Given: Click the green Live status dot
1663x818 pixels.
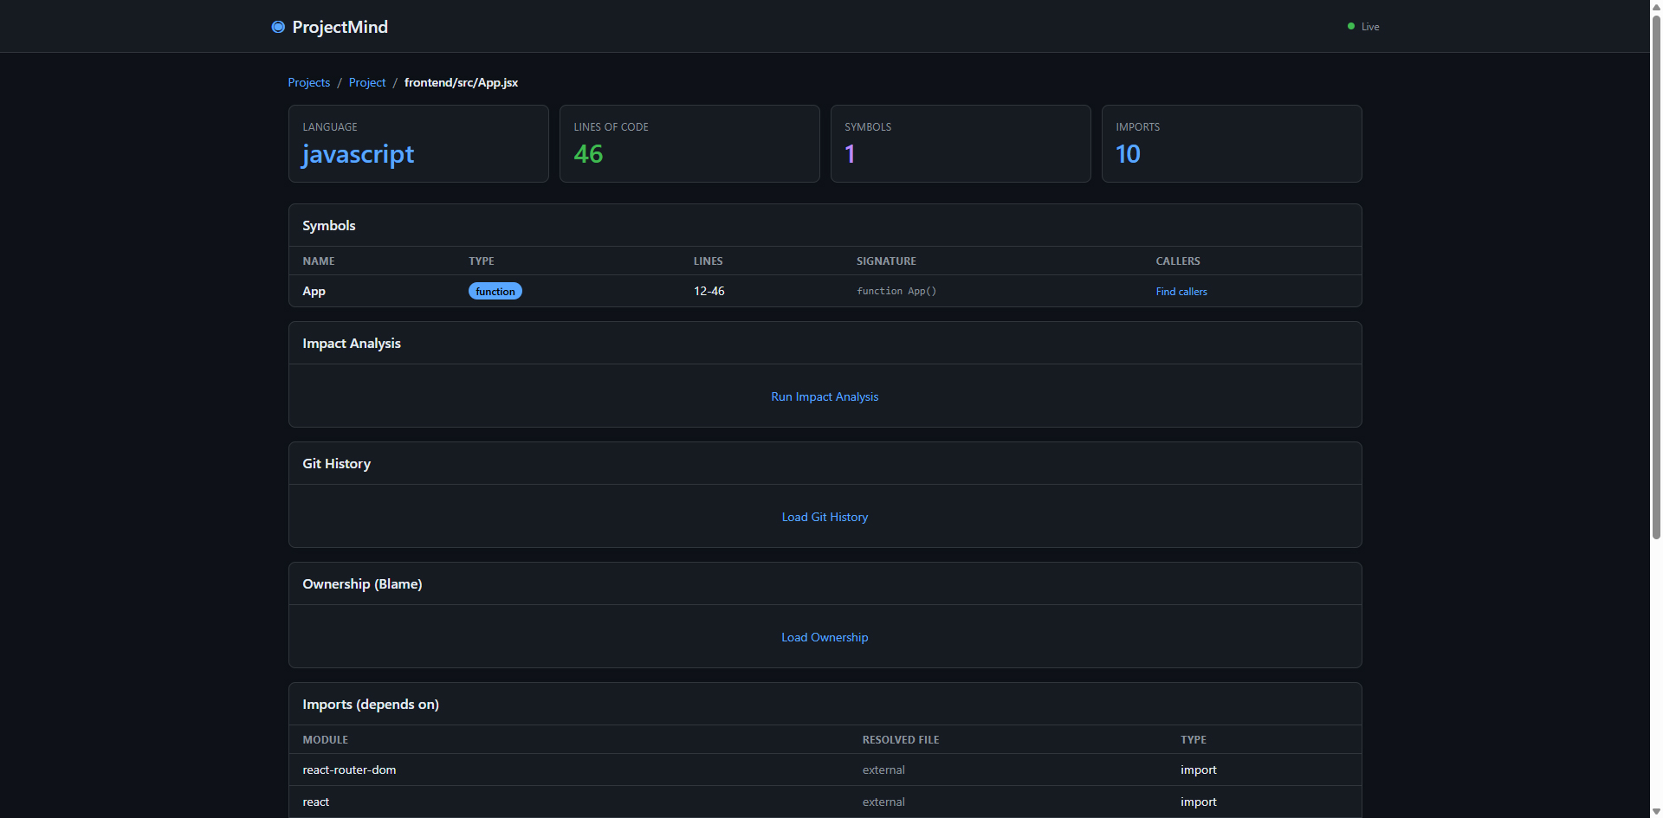Looking at the screenshot, I should (1350, 27).
